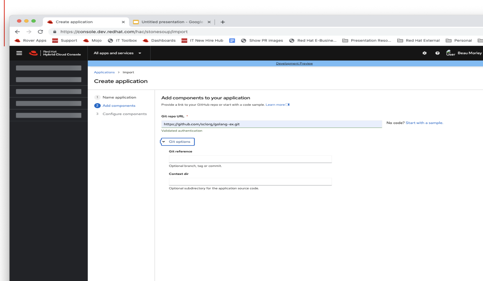Click the 'Add components to your application' heading
This screenshot has height=281, width=483.
(206, 98)
